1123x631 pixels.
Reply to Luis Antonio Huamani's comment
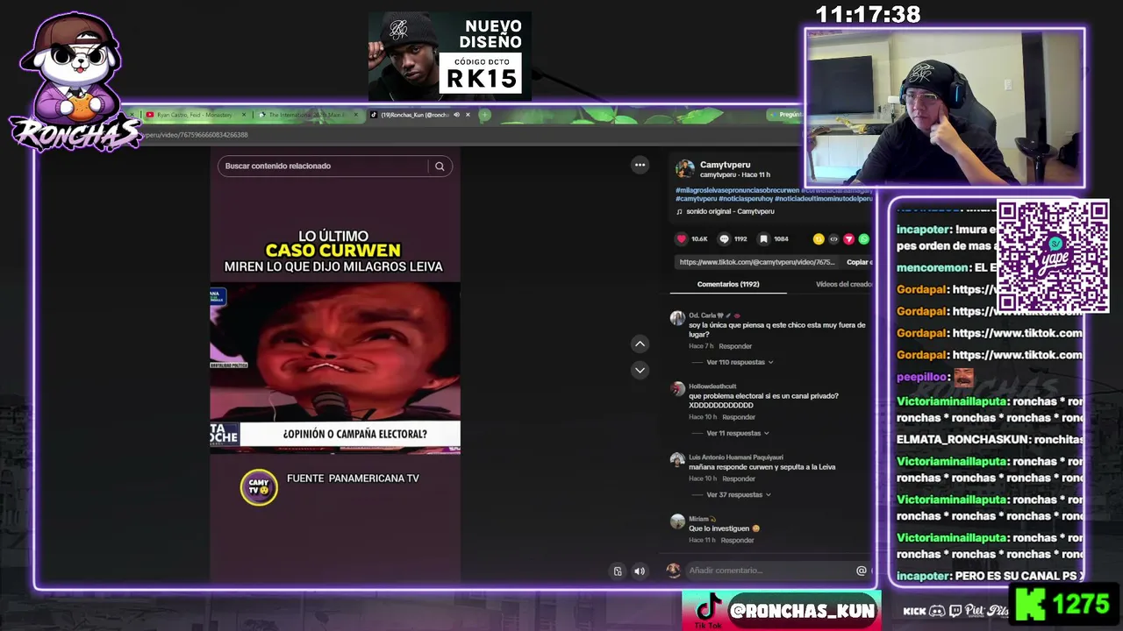pos(739,479)
